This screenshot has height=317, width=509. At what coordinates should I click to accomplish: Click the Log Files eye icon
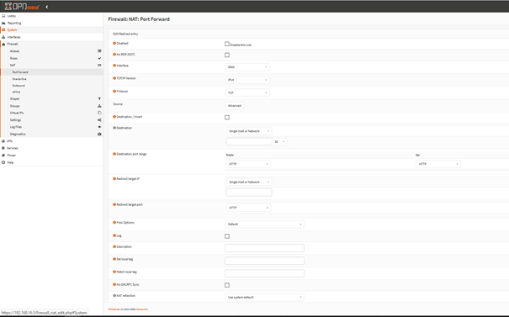(99, 127)
